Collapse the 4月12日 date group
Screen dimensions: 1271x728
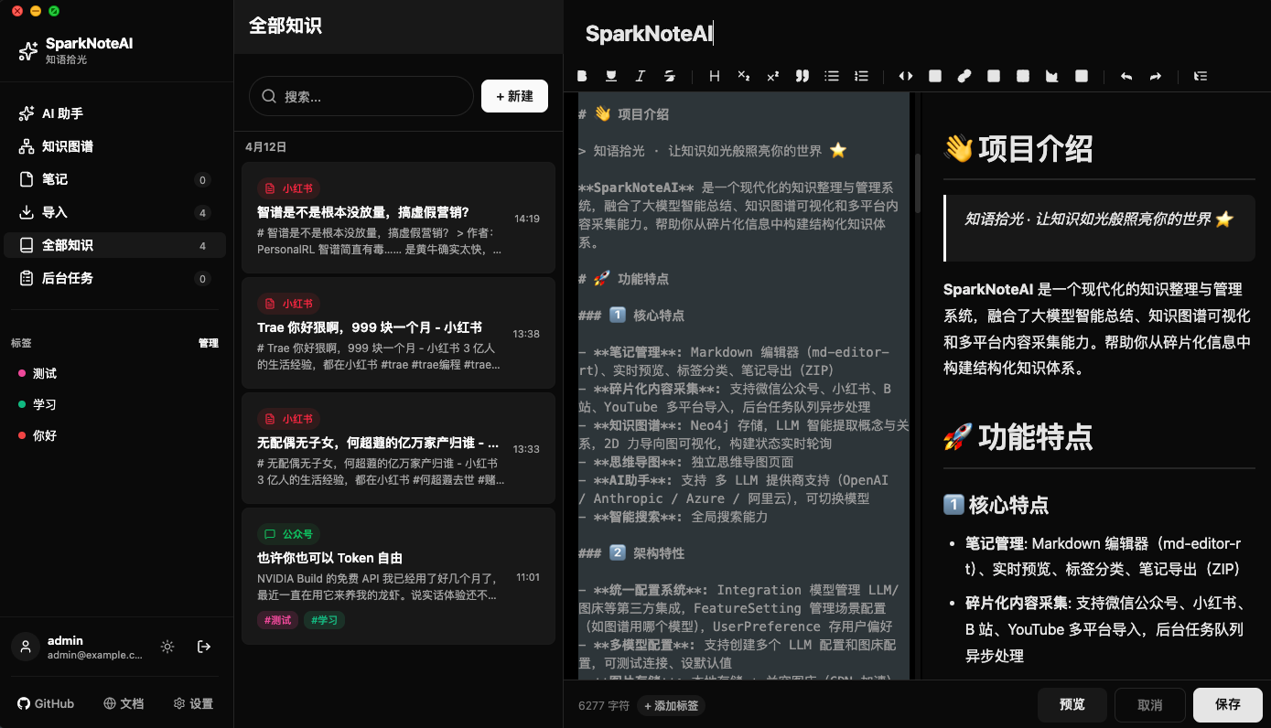point(266,145)
